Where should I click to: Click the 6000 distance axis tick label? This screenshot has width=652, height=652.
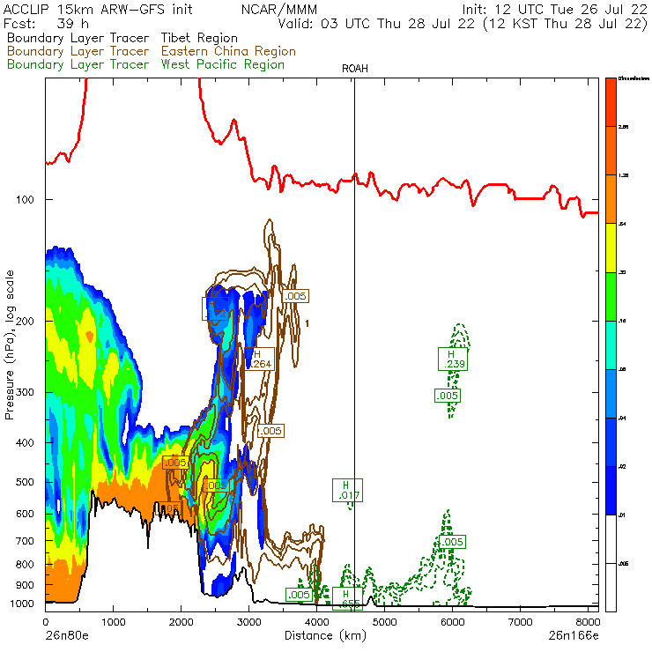click(x=452, y=622)
